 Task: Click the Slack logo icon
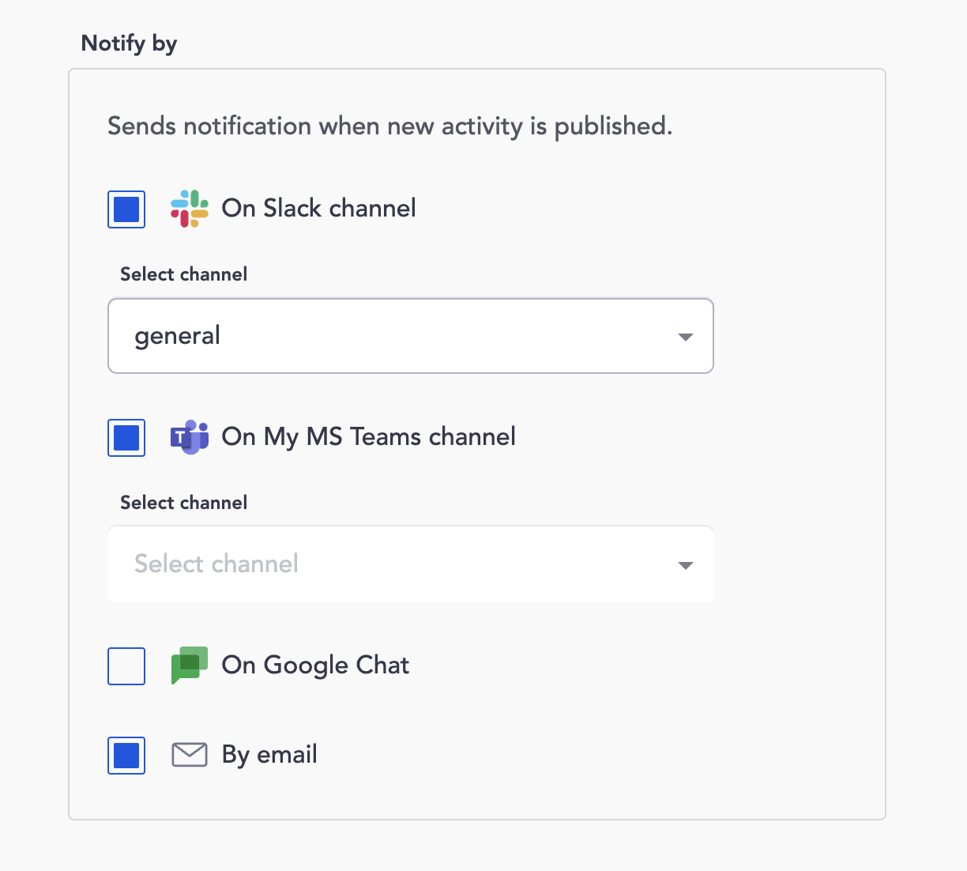(190, 209)
